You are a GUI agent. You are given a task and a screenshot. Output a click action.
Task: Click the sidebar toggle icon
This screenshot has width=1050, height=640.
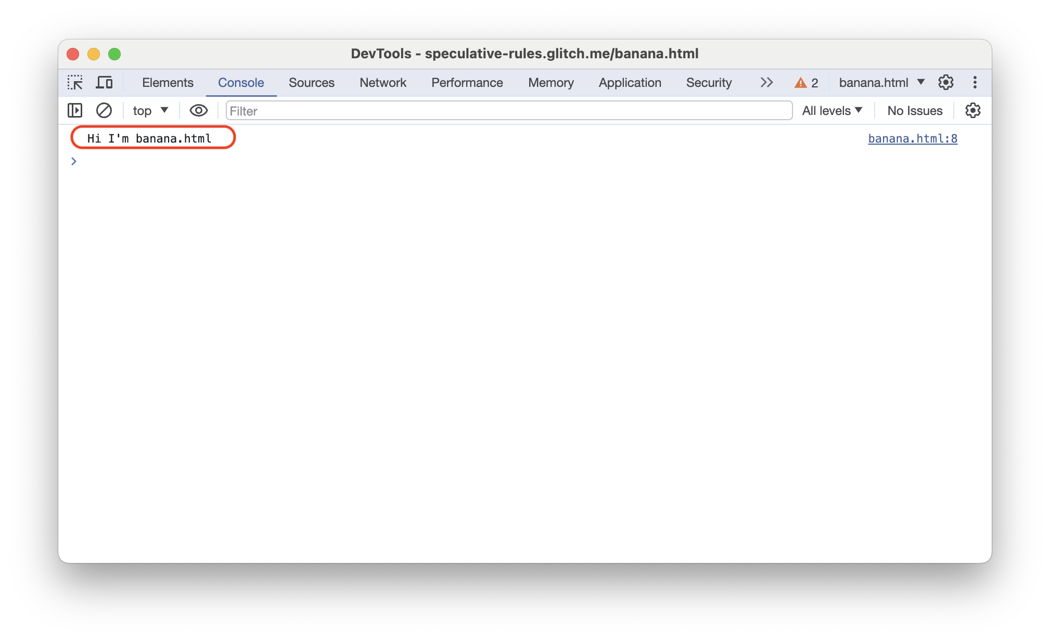click(x=75, y=110)
